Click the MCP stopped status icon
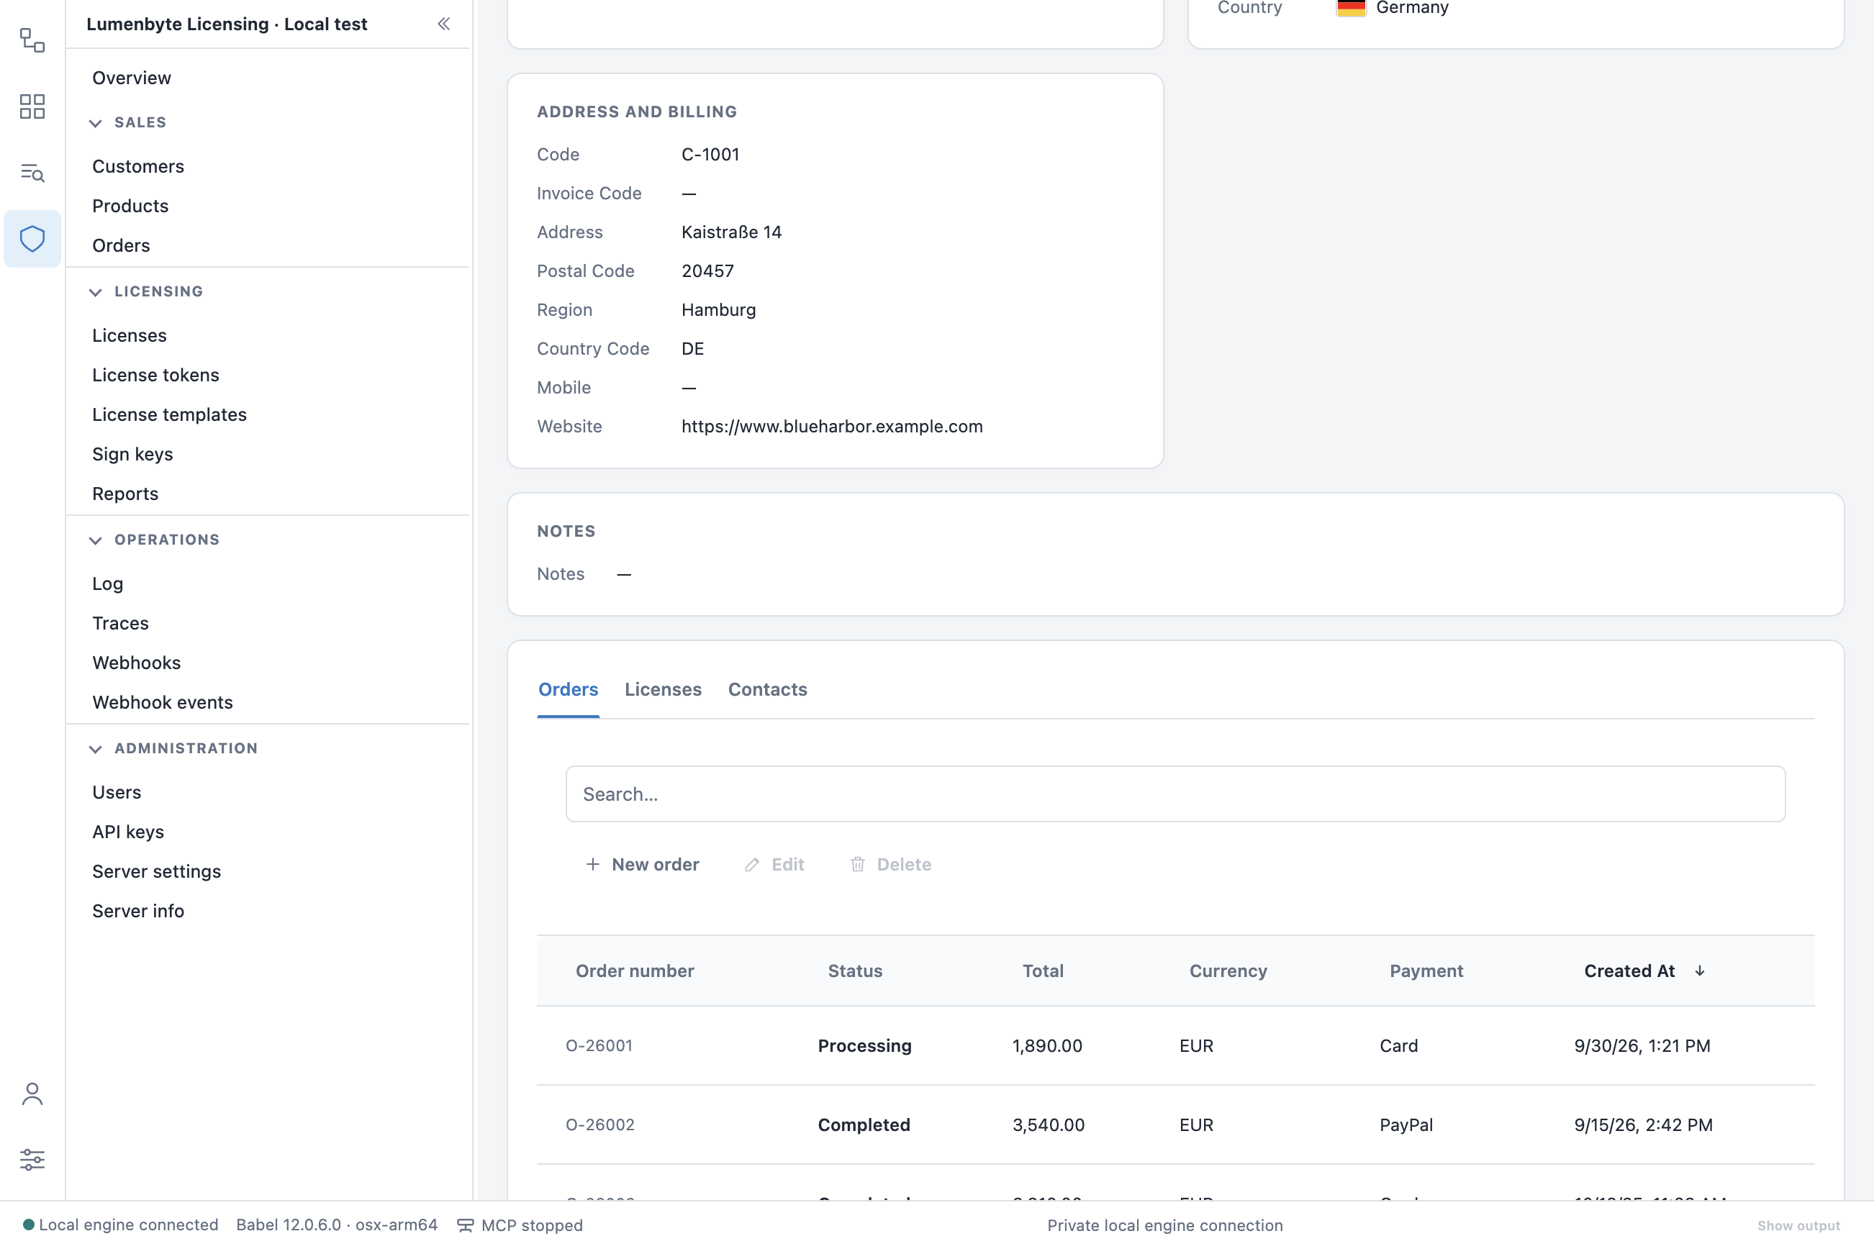 point(466,1225)
